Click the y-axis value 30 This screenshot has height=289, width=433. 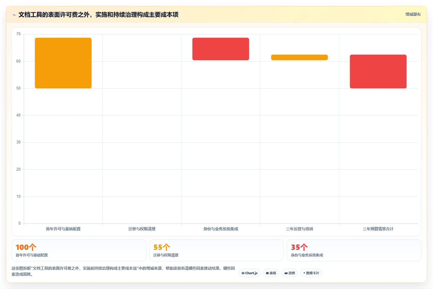[18, 142]
